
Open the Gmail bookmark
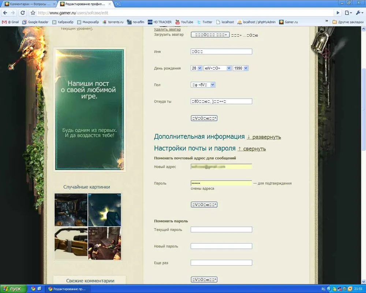pos(10,22)
